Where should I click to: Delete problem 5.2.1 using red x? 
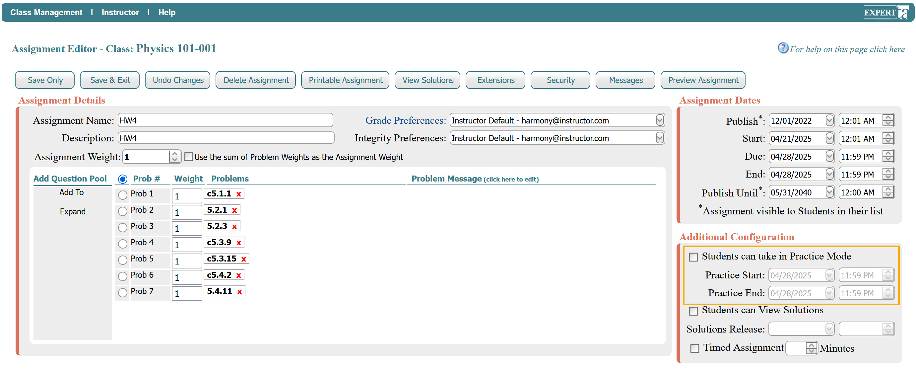click(x=234, y=210)
